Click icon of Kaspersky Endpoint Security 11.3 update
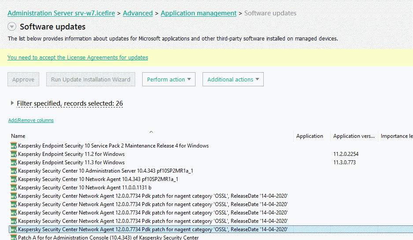This screenshot has height=240, width=413. pyautogui.click(x=14, y=162)
